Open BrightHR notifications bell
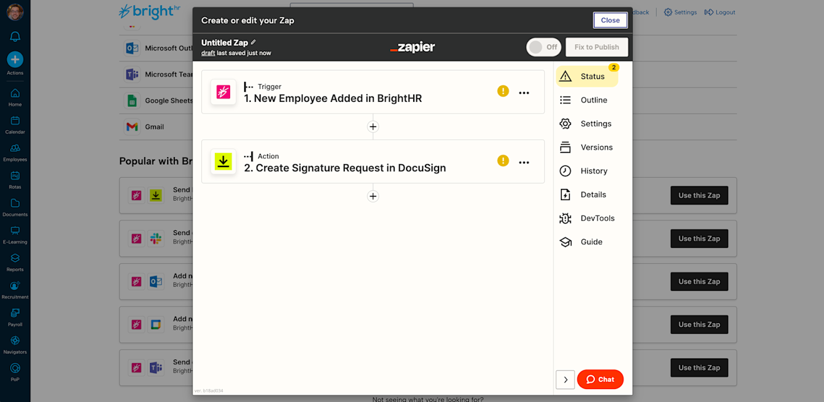The height and width of the screenshot is (402, 824). [x=15, y=36]
